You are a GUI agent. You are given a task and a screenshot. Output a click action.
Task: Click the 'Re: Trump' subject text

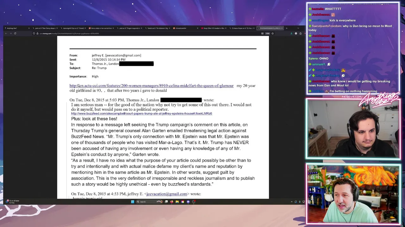click(x=99, y=68)
